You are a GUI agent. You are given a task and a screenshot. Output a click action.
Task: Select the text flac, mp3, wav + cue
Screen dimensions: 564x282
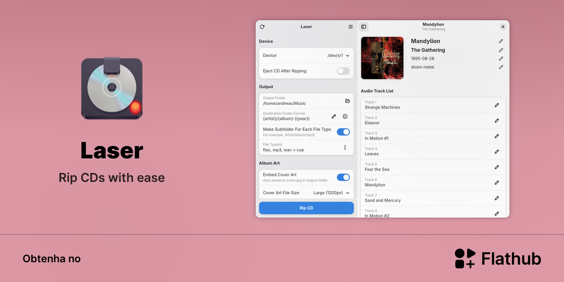[283, 150]
